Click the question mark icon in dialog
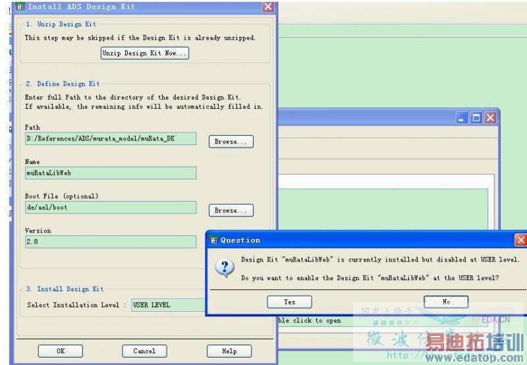The image size is (527, 365). 225,268
